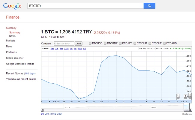Screen dimensions: 195x120
Task: Set chart zoom to 1m
Action: coord(52,49)
